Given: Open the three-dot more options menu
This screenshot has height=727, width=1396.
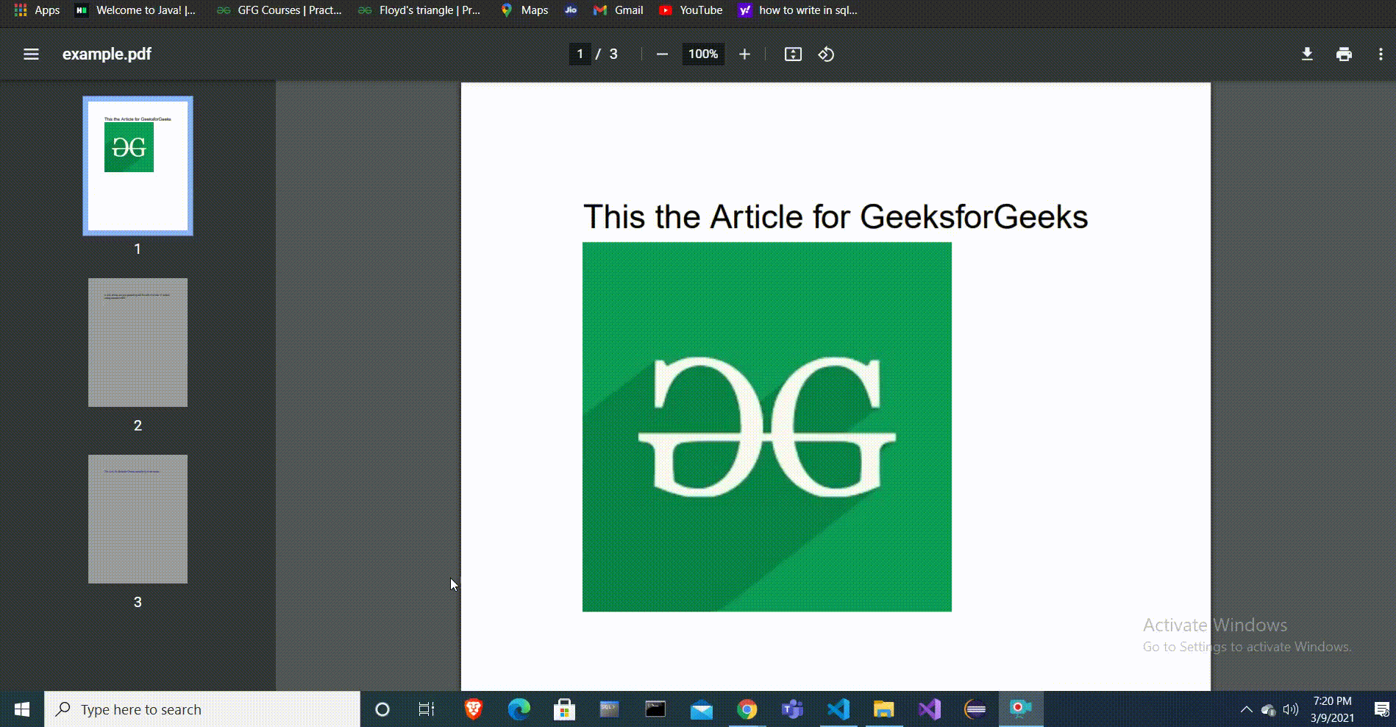Looking at the screenshot, I should (x=1380, y=54).
